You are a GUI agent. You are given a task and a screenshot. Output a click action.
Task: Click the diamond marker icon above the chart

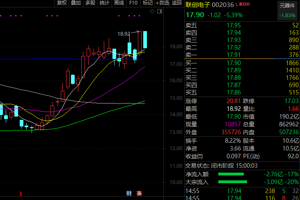[x=152, y=11]
